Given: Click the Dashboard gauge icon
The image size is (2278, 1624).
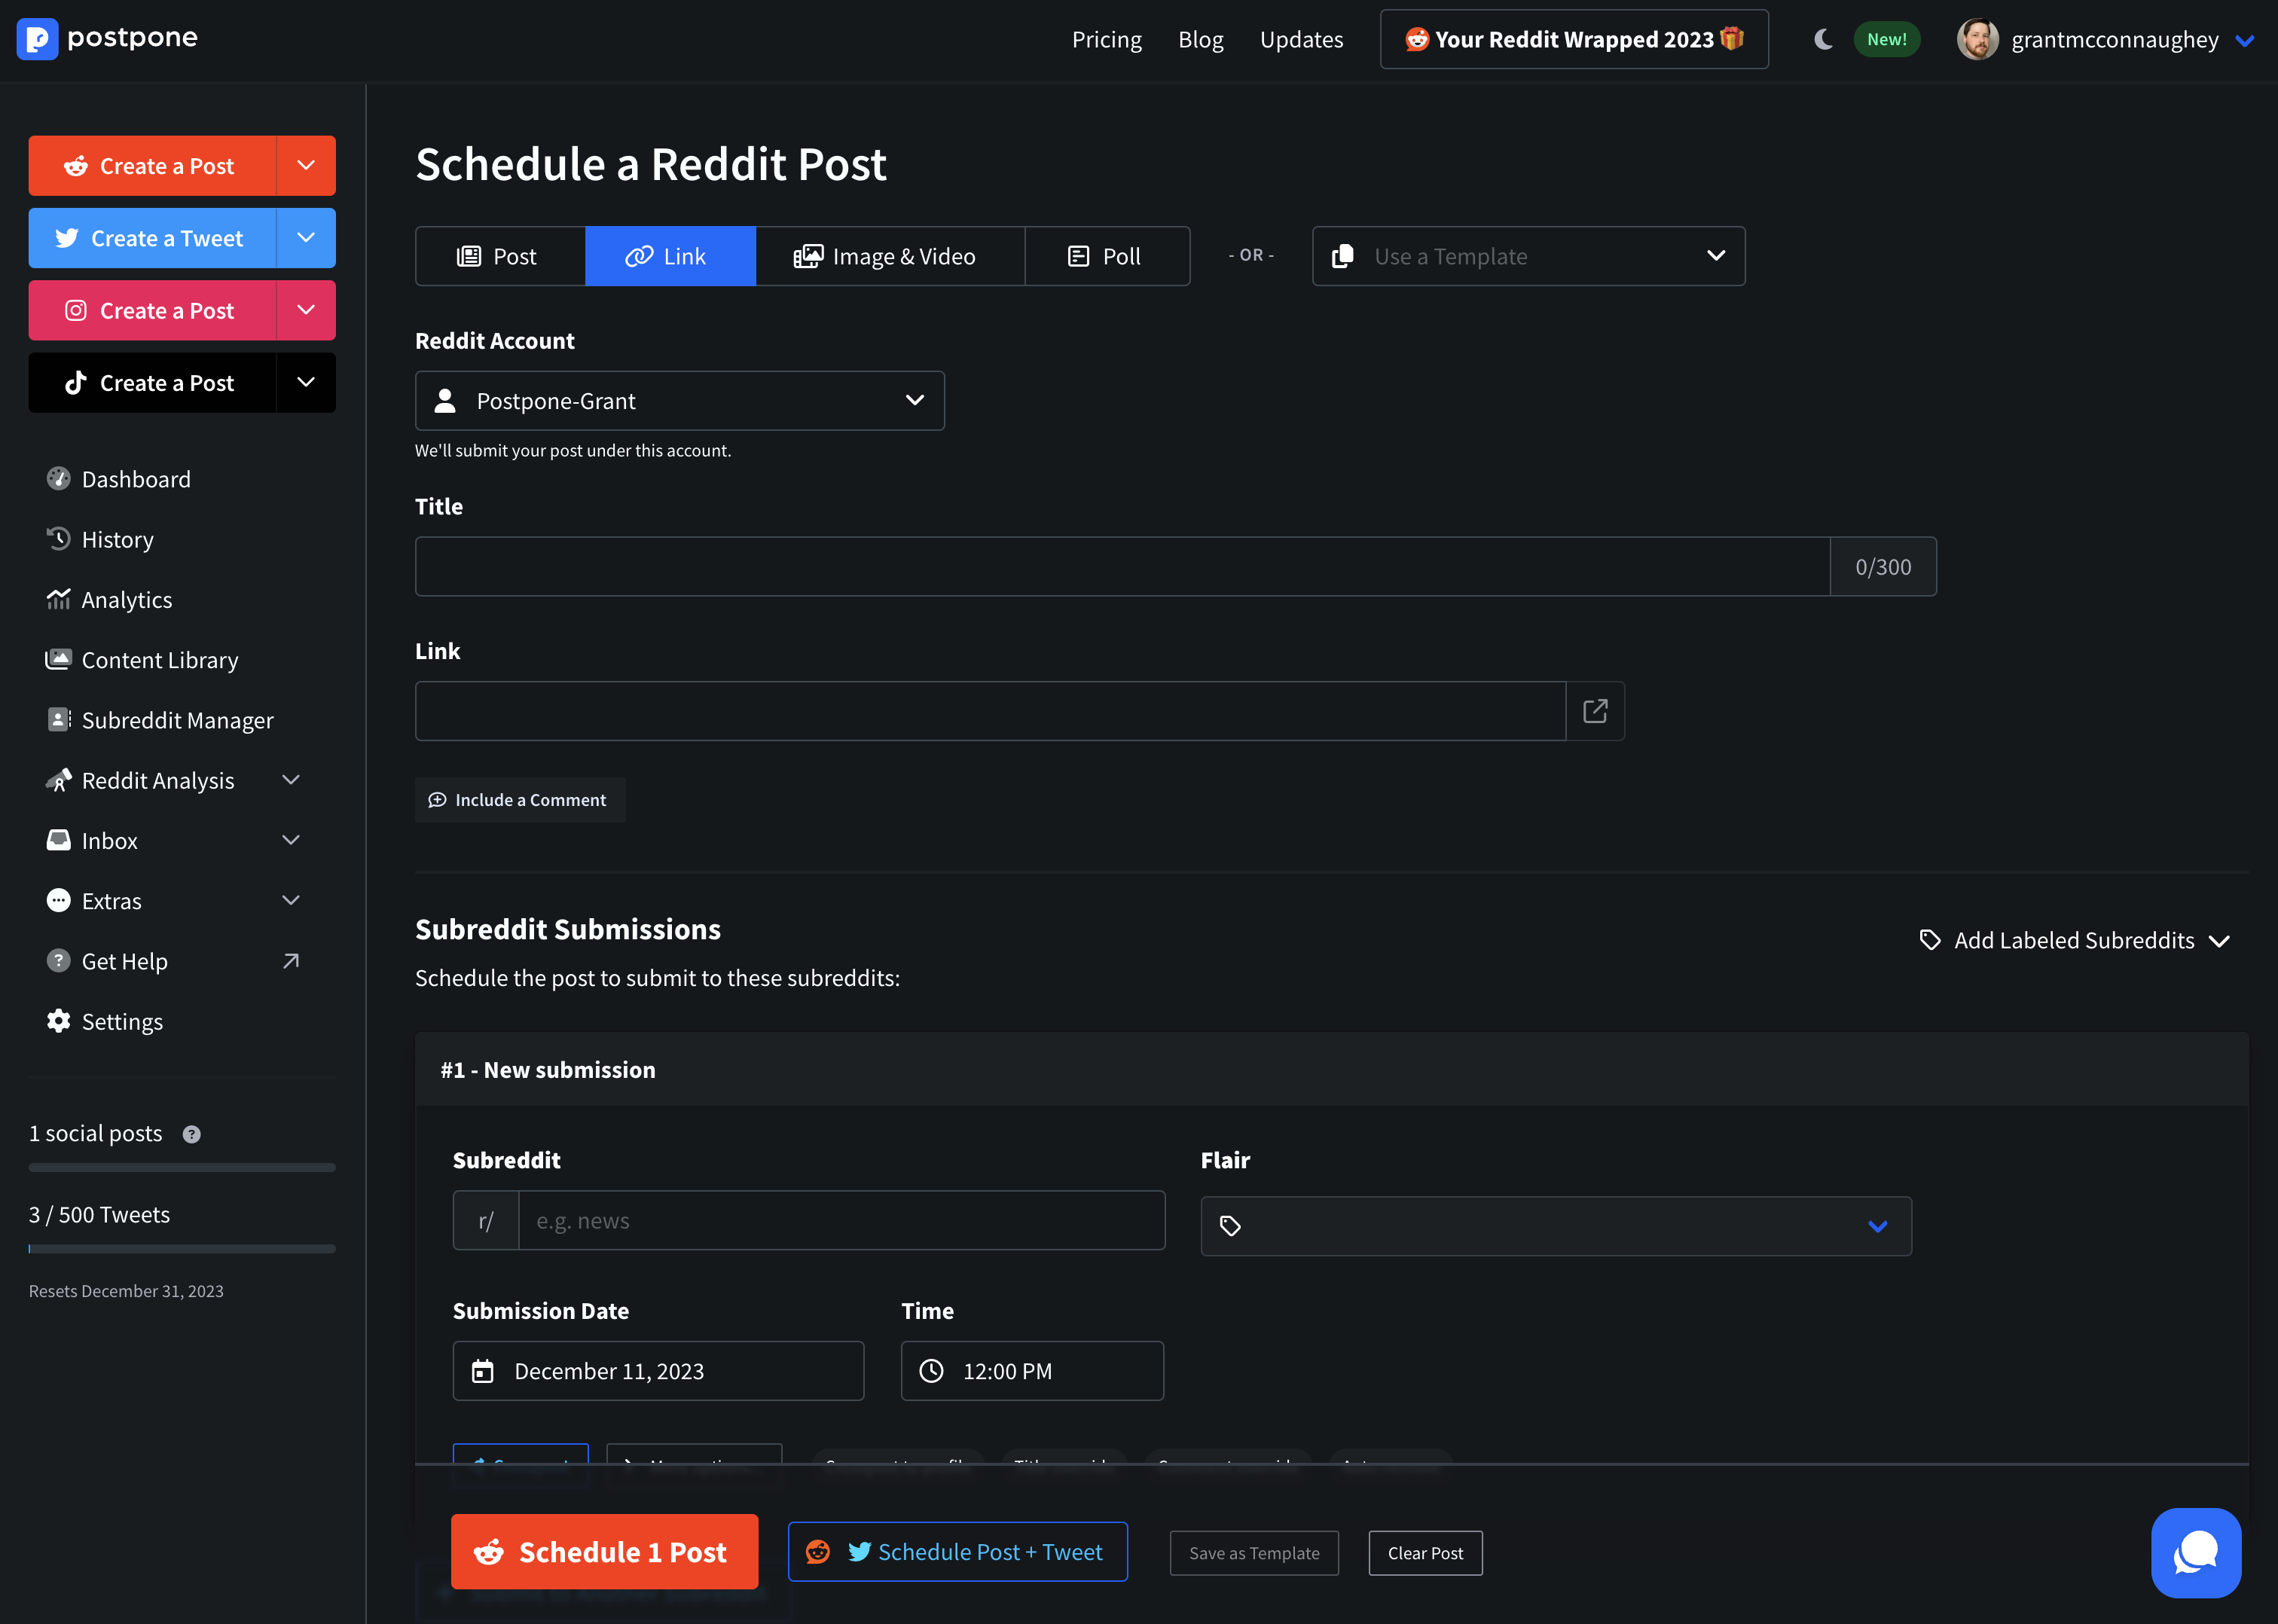Looking at the screenshot, I should pos(59,479).
